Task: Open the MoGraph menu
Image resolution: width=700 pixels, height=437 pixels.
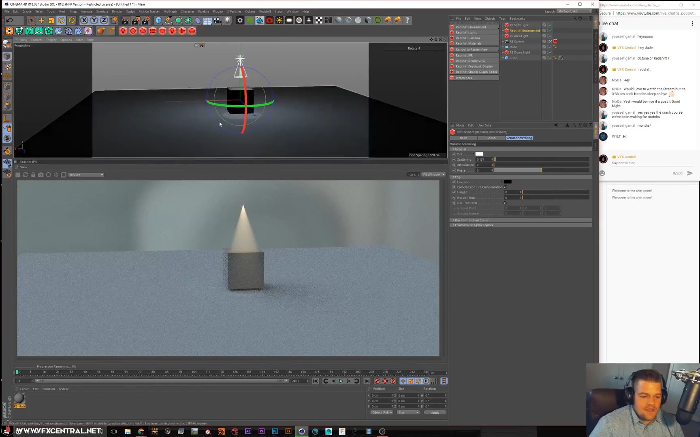Action: pos(170,11)
